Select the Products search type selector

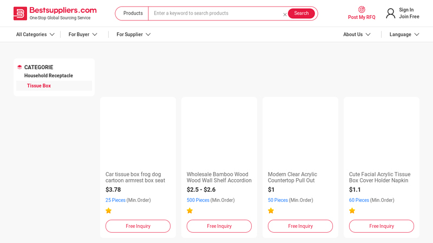tap(133, 13)
